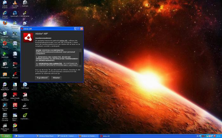Click scroll-down arrow of license text
The width and height of the screenshot is (222, 138).
pos(80,66)
